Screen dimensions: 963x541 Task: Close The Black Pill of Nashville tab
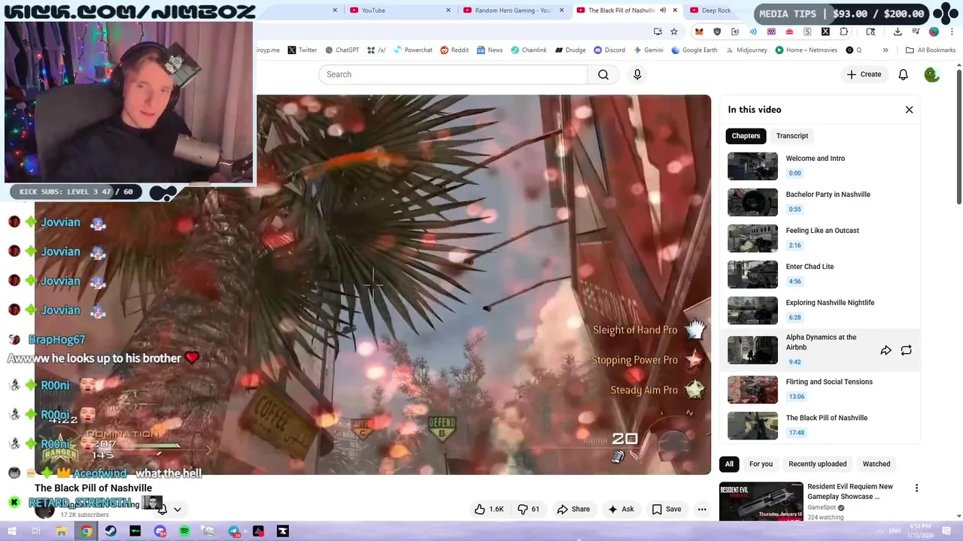point(675,11)
